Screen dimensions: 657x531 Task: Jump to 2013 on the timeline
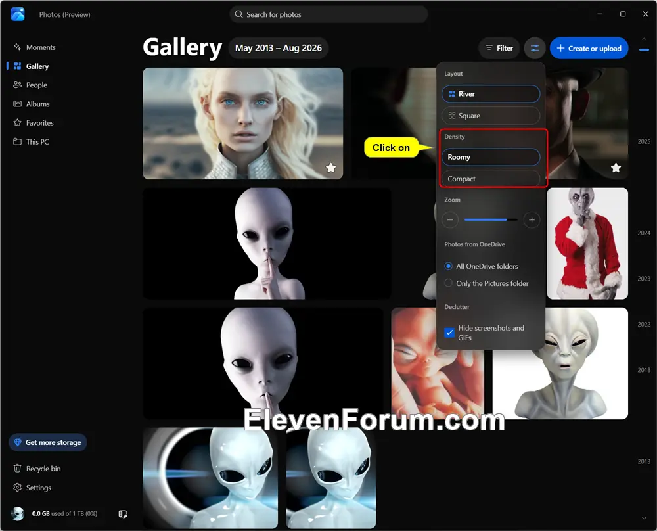point(644,461)
